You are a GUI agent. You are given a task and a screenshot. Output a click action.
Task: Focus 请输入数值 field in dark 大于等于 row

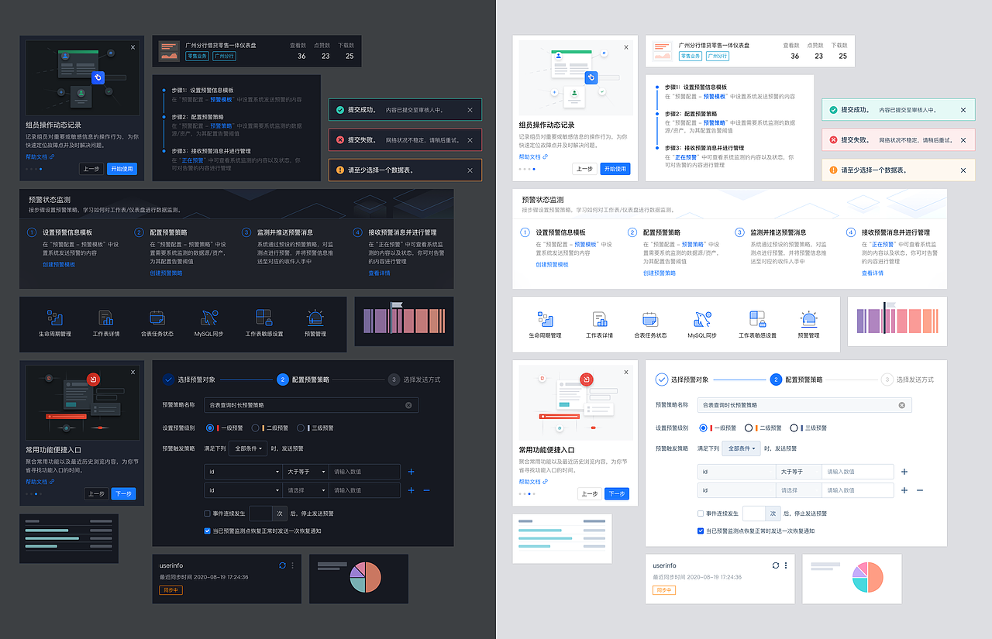click(364, 472)
